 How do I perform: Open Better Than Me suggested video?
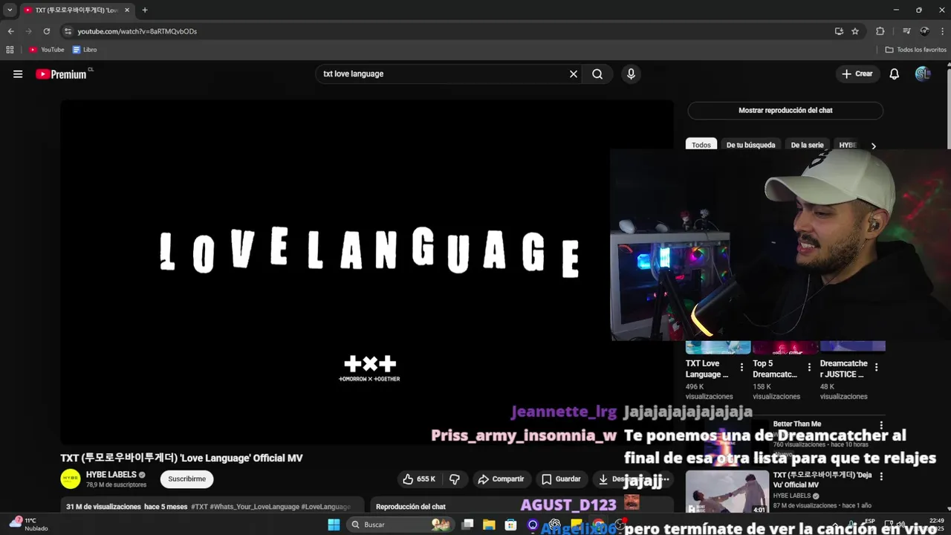coord(797,424)
